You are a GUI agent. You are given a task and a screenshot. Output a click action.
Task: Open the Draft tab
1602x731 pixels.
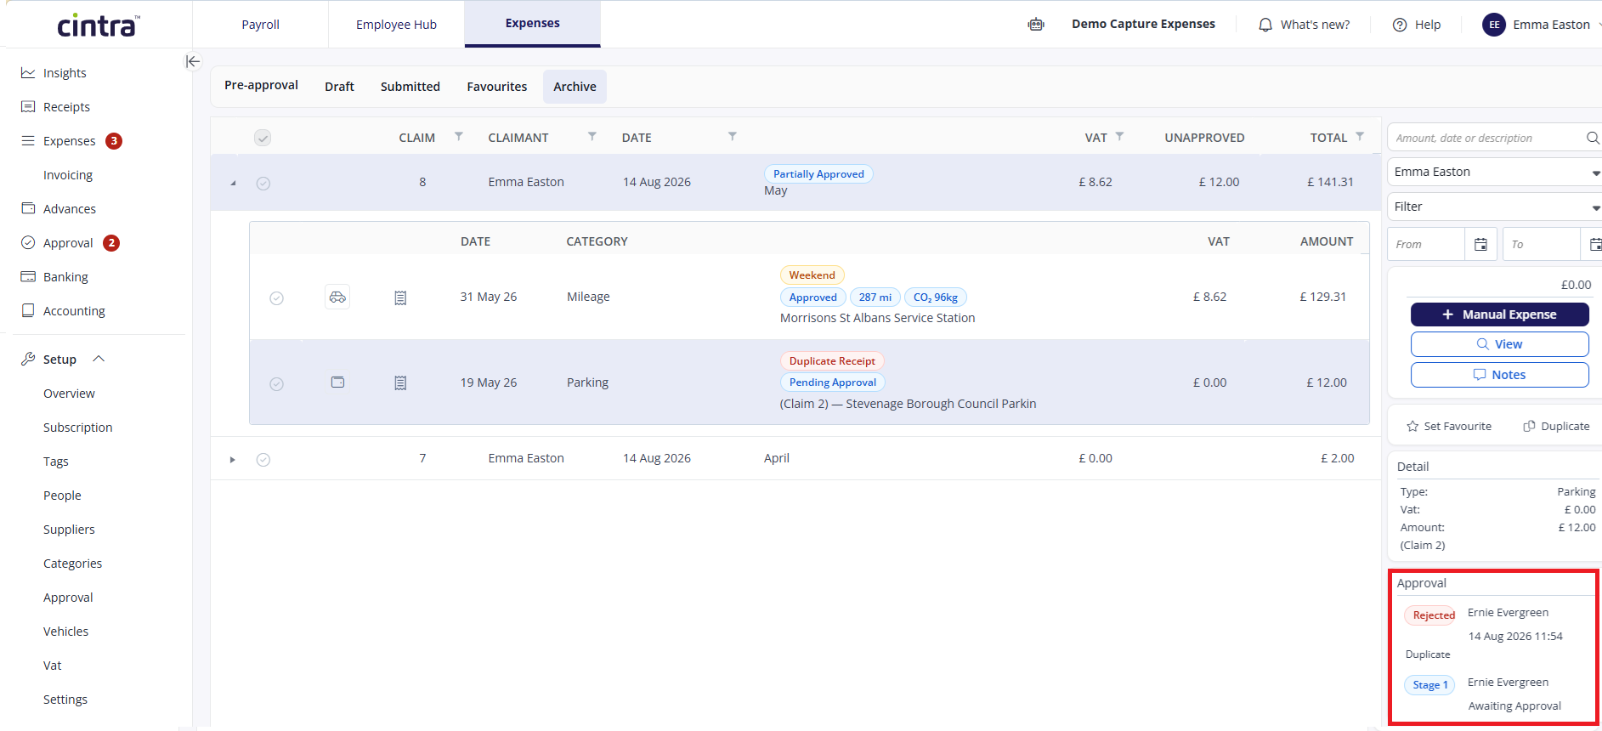[339, 87]
